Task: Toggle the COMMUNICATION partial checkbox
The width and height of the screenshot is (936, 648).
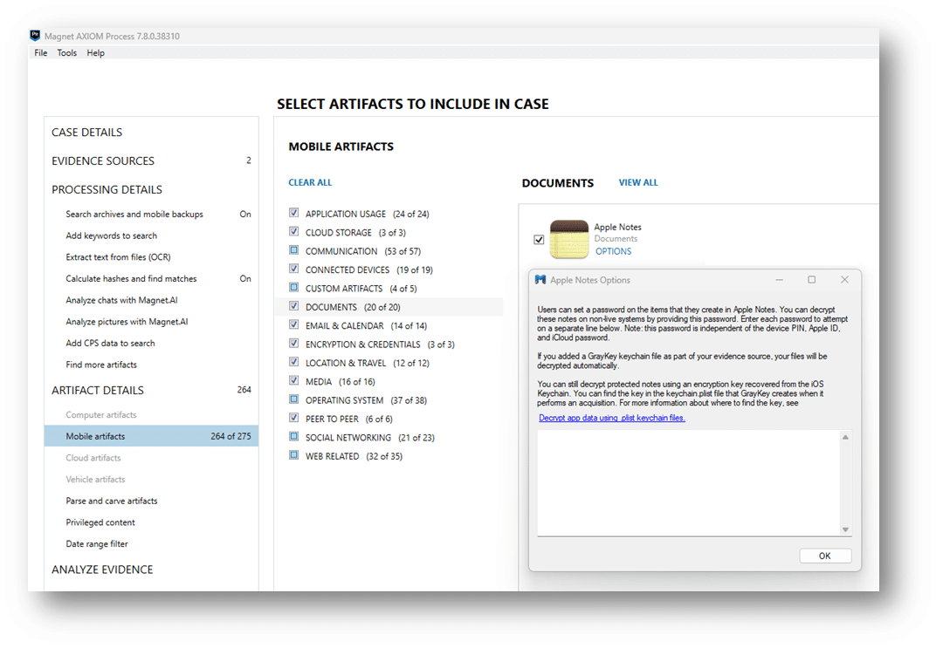Action: (x=294, y=250)
